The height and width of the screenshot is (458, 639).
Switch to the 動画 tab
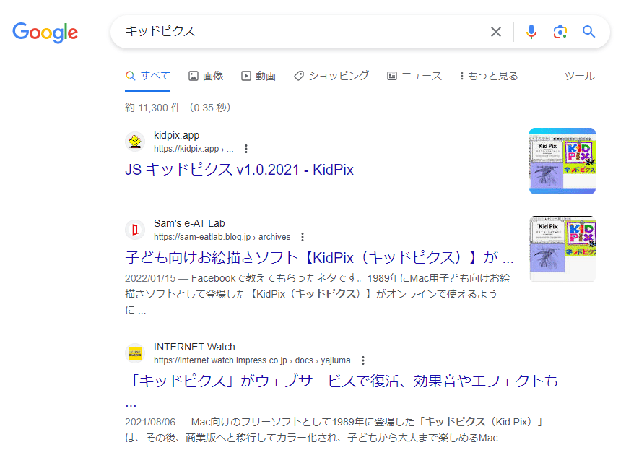coord(258,76)
